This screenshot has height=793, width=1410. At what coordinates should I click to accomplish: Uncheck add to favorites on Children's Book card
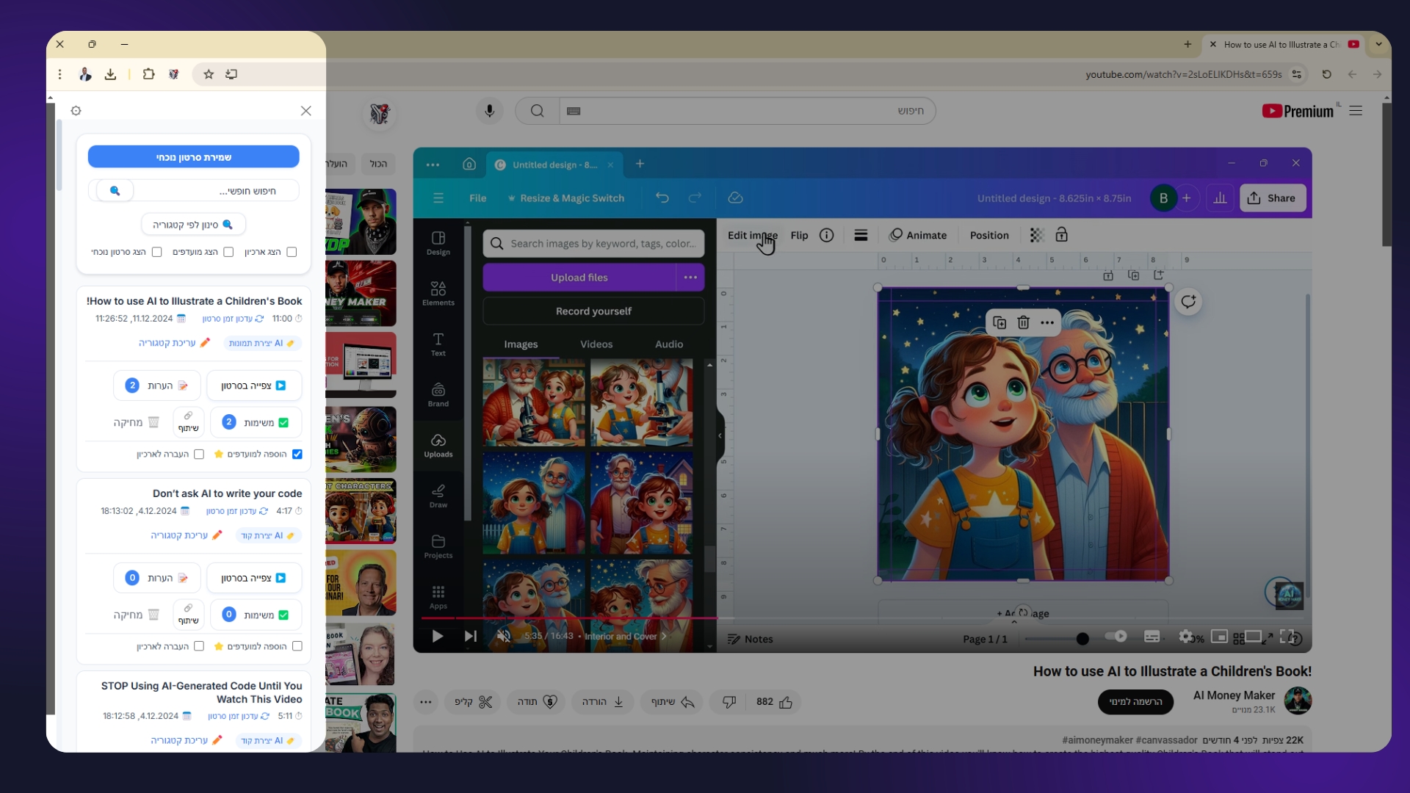click(x=297, y=454)
